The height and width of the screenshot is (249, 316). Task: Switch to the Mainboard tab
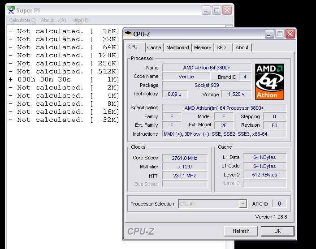[177, 48]
